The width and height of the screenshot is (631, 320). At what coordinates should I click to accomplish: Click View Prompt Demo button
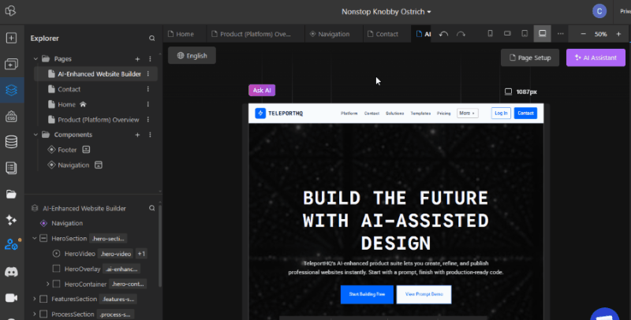pos(424,294)
